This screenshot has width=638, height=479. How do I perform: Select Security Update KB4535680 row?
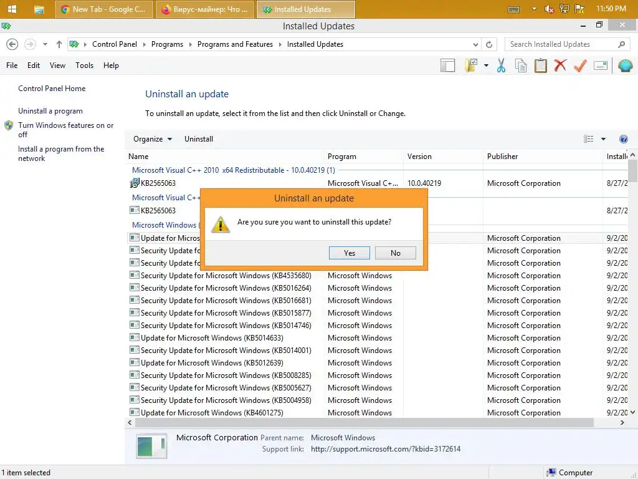coord(377,276)
